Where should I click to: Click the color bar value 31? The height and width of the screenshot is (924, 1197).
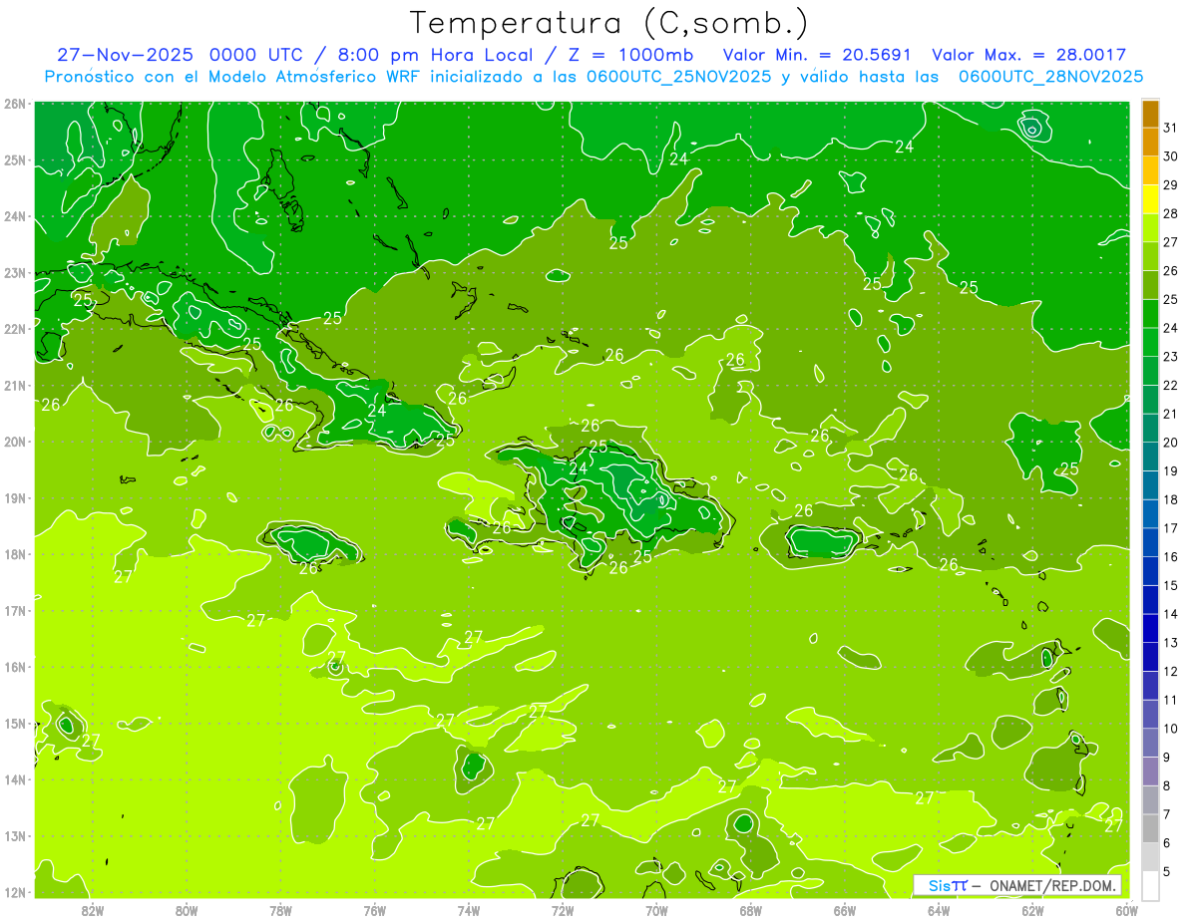(x=1170, y=128)
